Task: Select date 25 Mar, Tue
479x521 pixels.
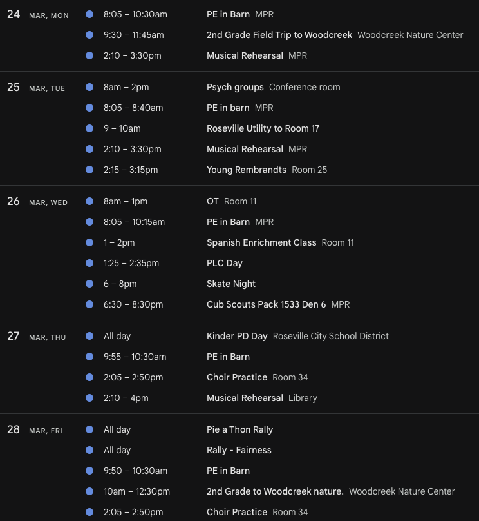Action: [36, 88]
